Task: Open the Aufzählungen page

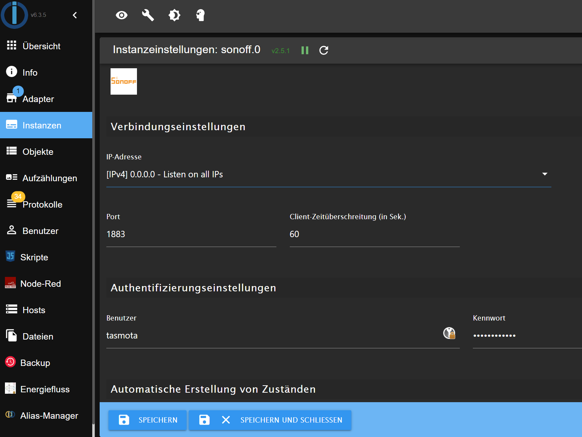Action: pos(46,178)
